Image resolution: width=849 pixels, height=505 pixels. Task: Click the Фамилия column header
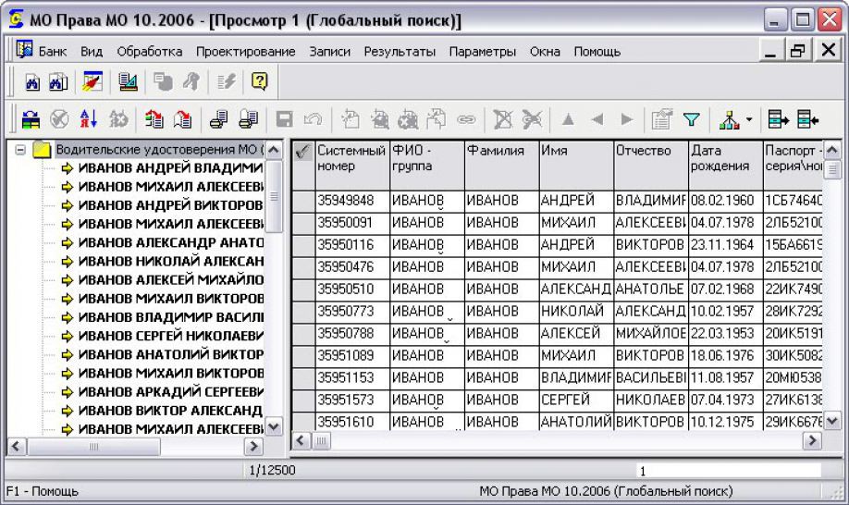[x=502, y=165]
